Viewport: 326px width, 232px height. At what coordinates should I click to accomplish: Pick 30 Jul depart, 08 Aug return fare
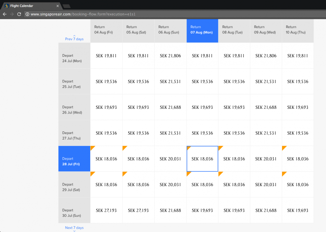click(234, 210)
